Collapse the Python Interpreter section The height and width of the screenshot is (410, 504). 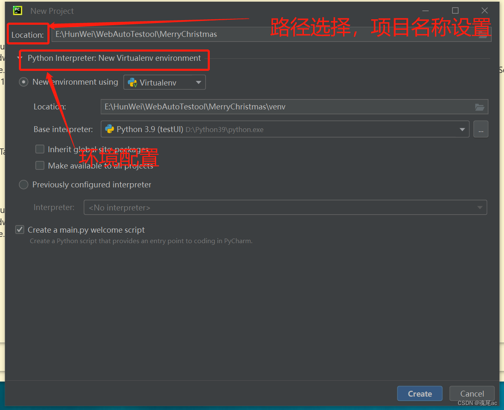point(20,58)
